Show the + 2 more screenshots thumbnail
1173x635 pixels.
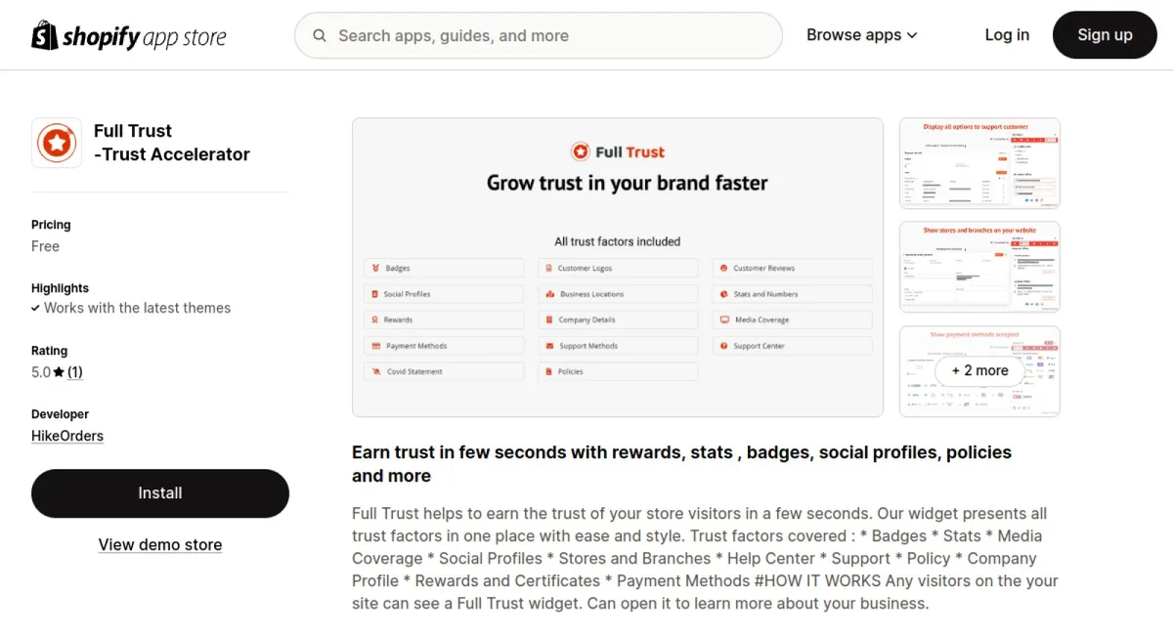979,371
